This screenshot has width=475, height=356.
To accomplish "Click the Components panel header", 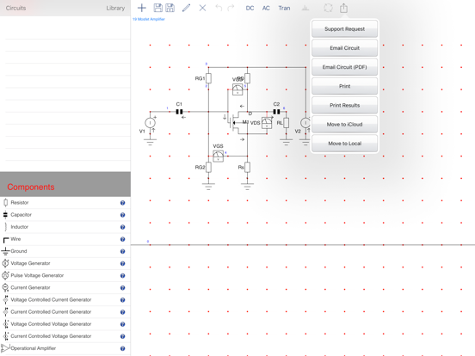I will (x=65, y=184).
